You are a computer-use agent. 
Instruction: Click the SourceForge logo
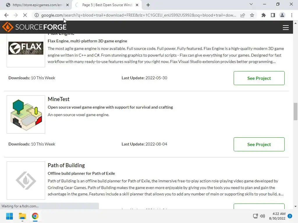(34, 27)
